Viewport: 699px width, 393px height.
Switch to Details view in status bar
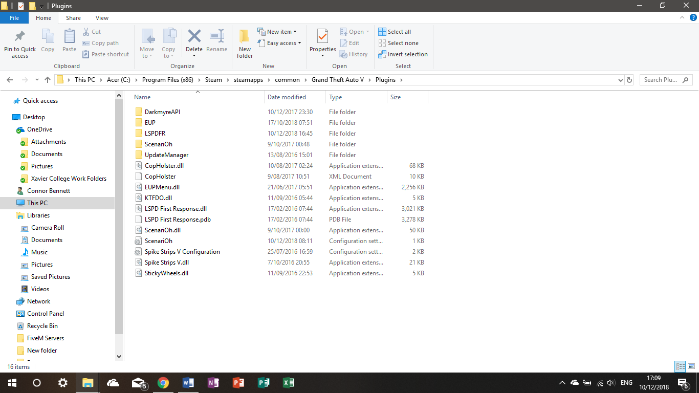(x=680, y=366)
